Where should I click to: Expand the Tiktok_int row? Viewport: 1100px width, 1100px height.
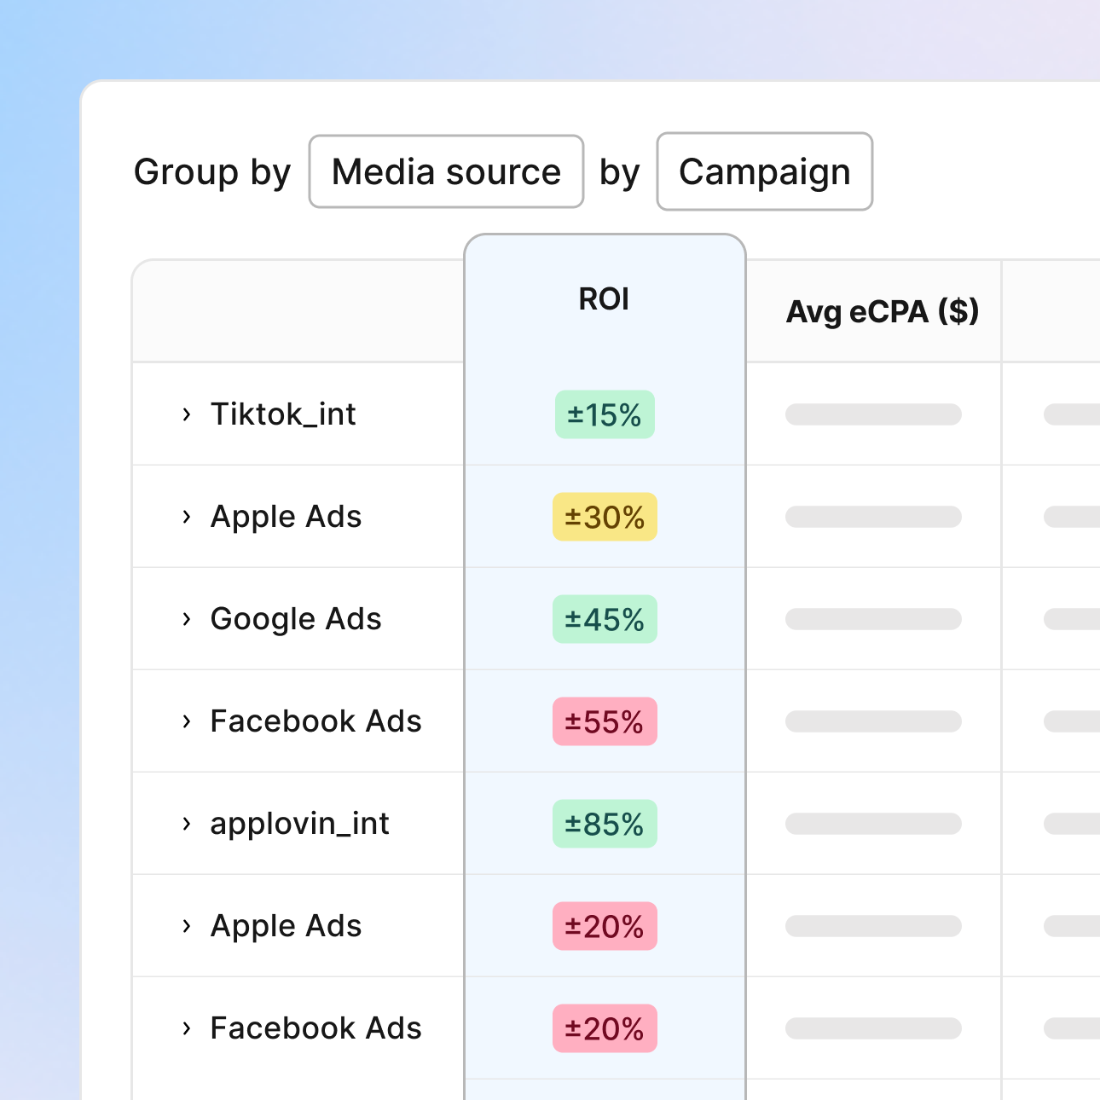click(186, 414)
